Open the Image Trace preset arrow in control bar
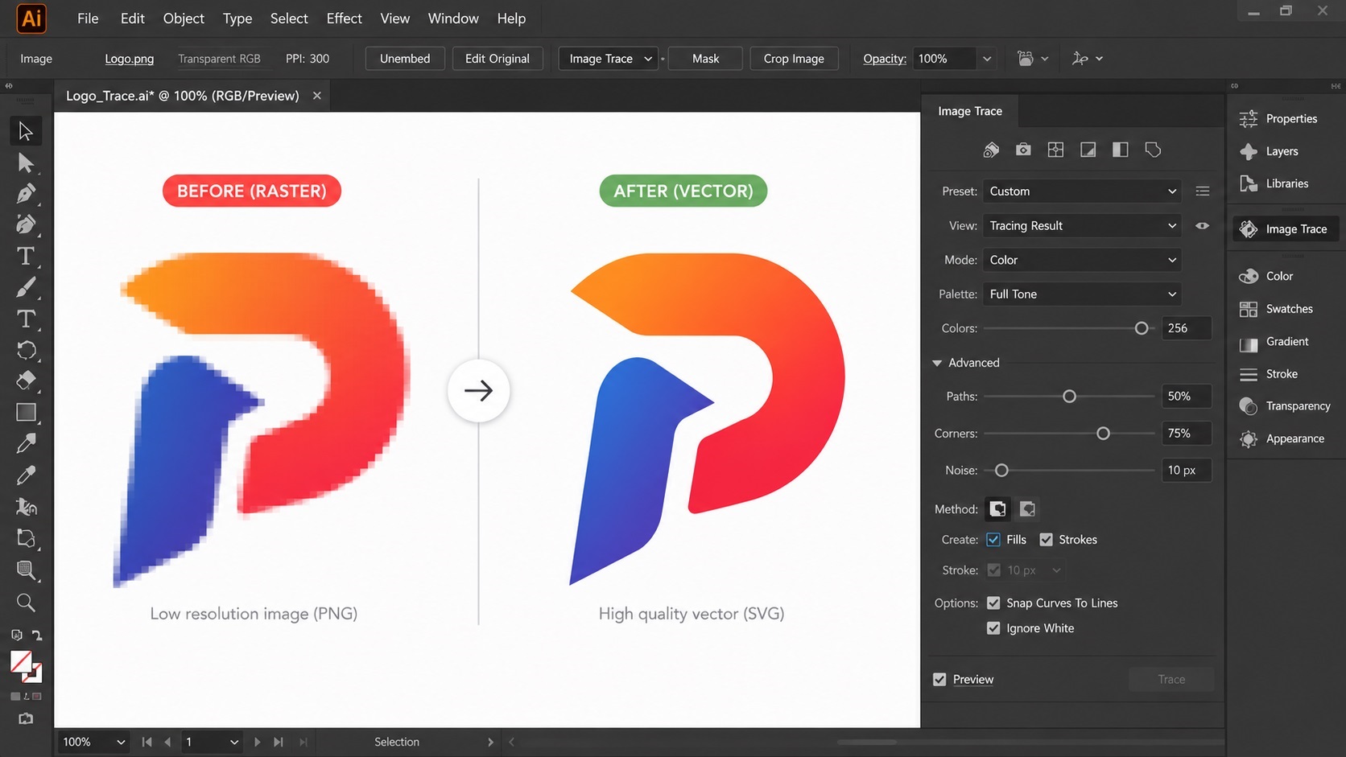This screenshot has height=757, width=1346. click(648, 59)
